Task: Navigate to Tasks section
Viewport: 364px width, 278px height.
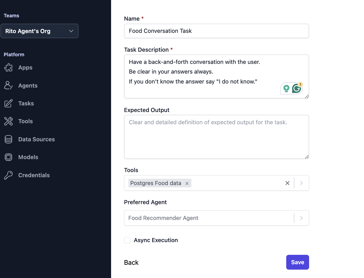Action: click(x=26, y=103)
